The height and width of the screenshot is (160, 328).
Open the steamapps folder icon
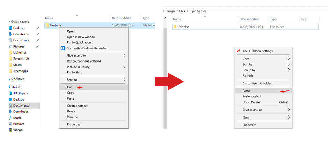(11, 71)
